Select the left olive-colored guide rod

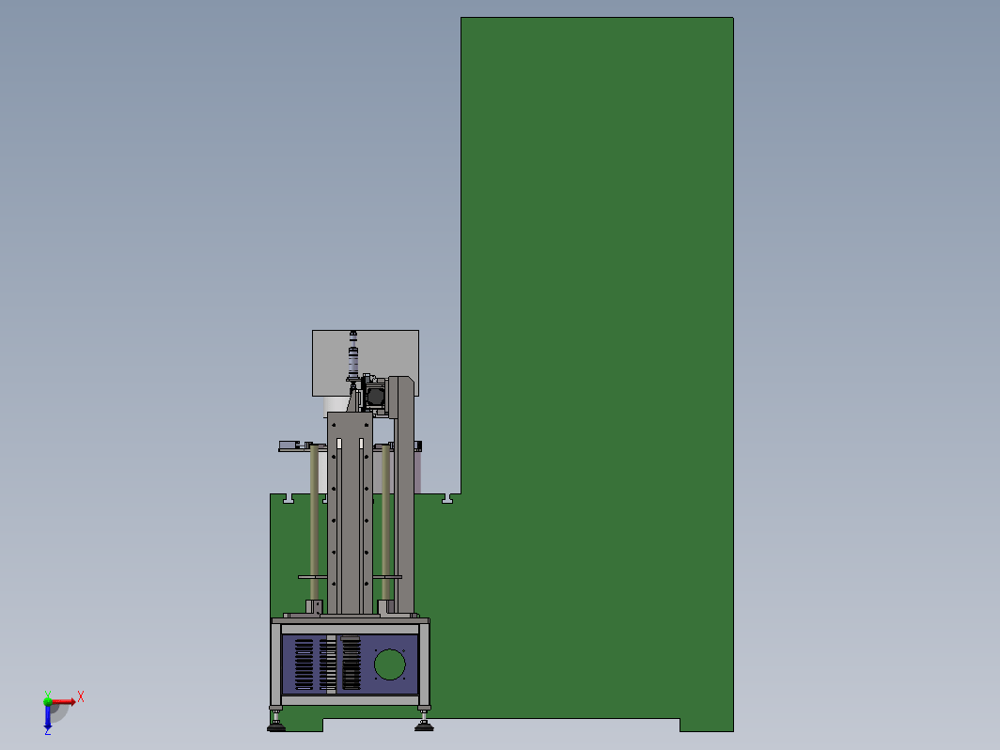tap(315, 523)
